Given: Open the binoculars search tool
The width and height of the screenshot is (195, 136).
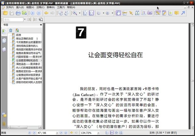Looking at the screenshot, I should click(x=137, y=13).
